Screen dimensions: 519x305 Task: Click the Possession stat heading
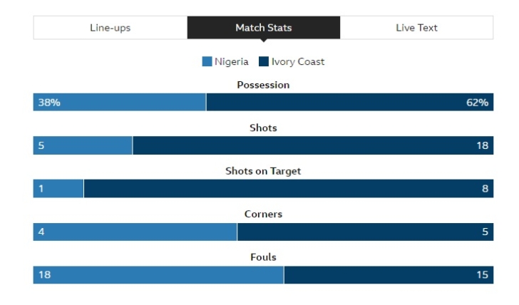click(x=263, y=85)
